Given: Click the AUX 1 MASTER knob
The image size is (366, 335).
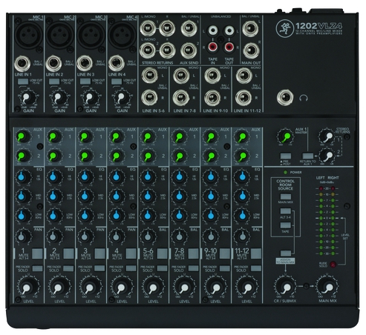Looking at the screenshot, I should click(285, 136).
